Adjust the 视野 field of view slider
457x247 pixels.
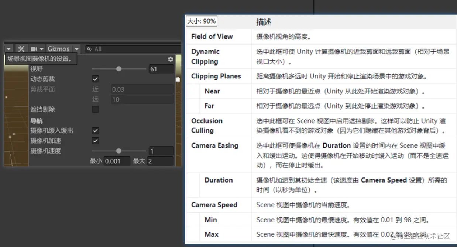(118, 69)
